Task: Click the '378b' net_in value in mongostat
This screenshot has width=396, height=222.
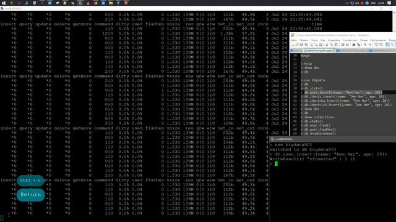Action: (228, 213)
